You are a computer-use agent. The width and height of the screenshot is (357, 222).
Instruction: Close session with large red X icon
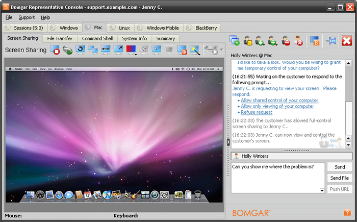click(346, 41)
